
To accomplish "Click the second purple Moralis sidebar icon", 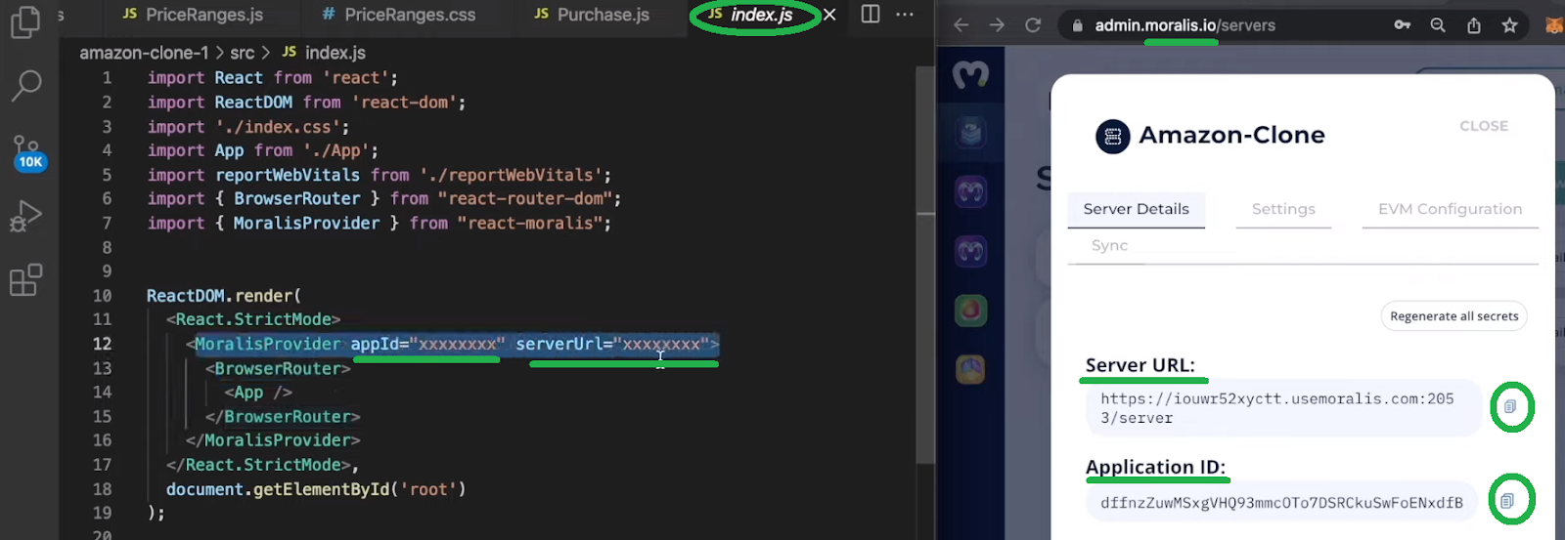I will [970, 251].
